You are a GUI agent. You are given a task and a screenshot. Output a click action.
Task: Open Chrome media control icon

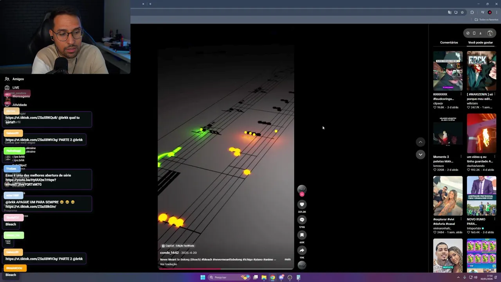coord(483,13)
